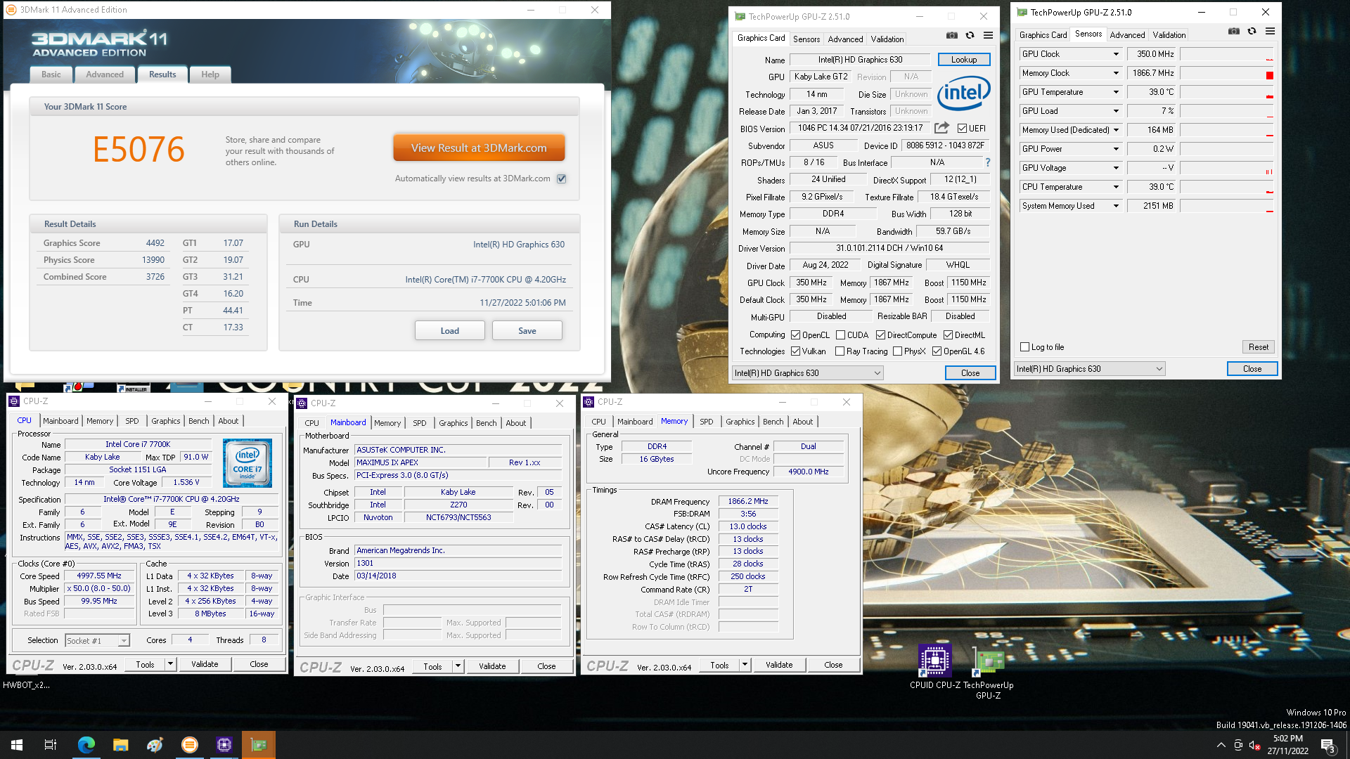Image resolution: width=1350 pixels, height=759 pixels.
Task: Enable Log to file checkbox in Sensors
Action: coord(1025,347)
